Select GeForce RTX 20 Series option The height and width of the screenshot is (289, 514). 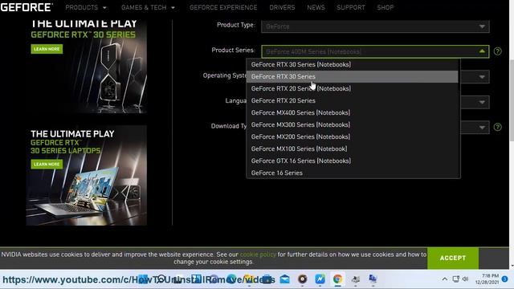(353, 100)
